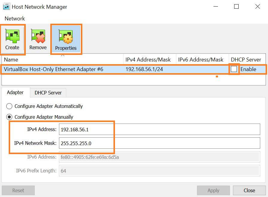Click the Host Network Manager title icon
This screenshot has height=197, width=268.
7,7
